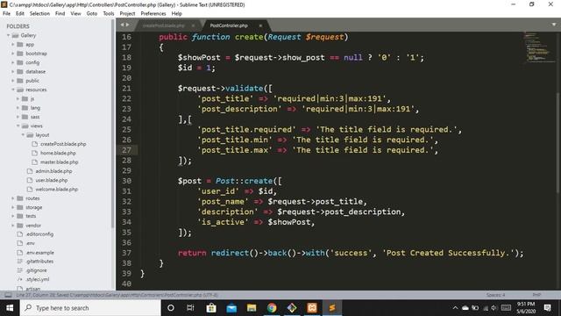This screenshot has width=561, height=316.
Task: Open the Windows Start menu
Action: tap(10, 308)
